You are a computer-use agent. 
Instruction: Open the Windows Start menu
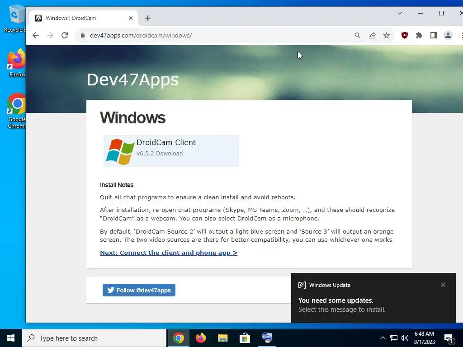pyautogui.click(x=11, y=338)
